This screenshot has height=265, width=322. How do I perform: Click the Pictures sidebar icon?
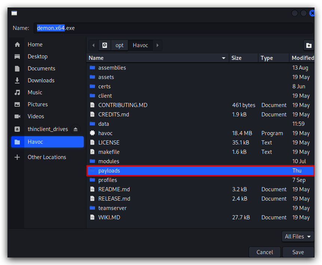click(x=17, y=104)
